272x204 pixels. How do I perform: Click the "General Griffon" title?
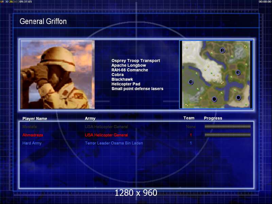point(43,21)
